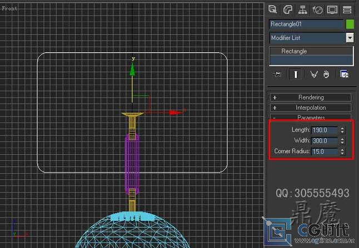This screenshot has width=359, height=248.
Task: Toggle Show End Result button
Action: (296, 74)
